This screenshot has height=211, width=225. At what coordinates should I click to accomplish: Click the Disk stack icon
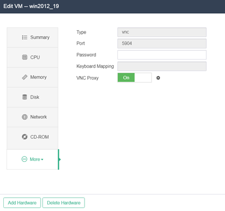[25, 97]
